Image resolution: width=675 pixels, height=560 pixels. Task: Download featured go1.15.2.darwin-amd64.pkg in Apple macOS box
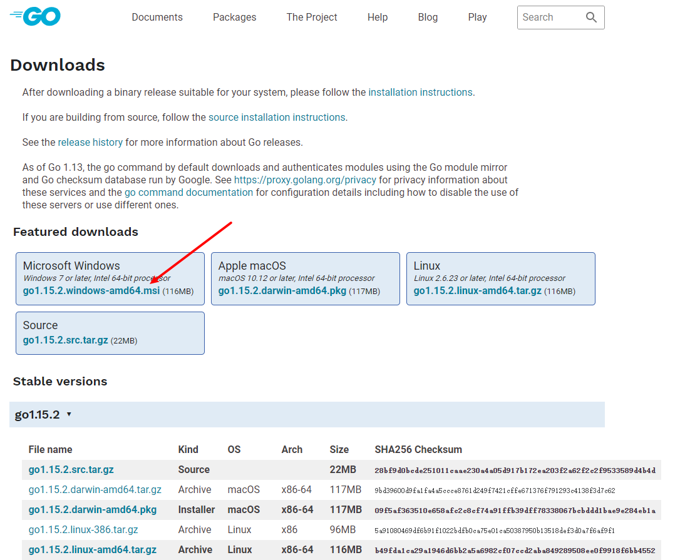click(282, 291)
